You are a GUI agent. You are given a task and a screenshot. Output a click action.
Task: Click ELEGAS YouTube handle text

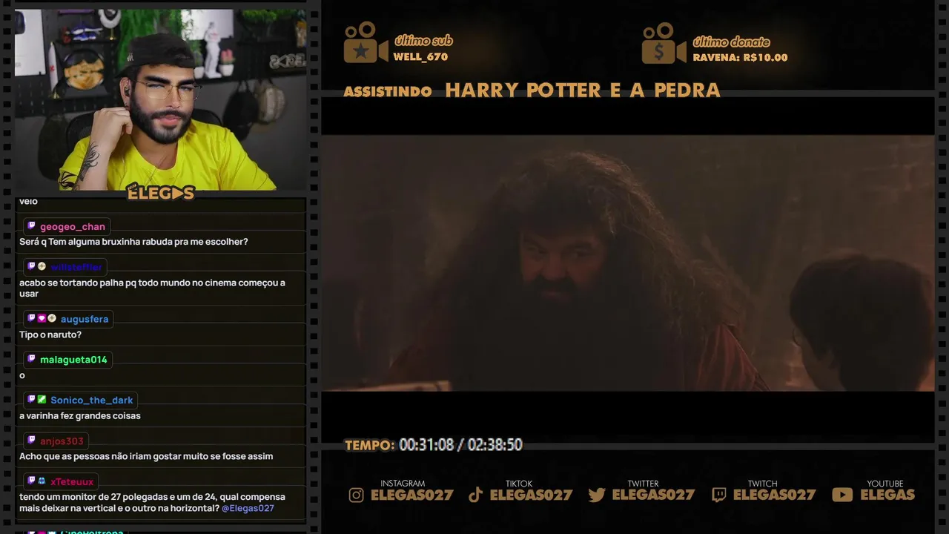point(887,495)
